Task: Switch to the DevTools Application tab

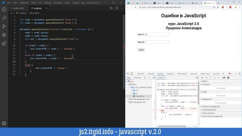Action: point(205,74)
